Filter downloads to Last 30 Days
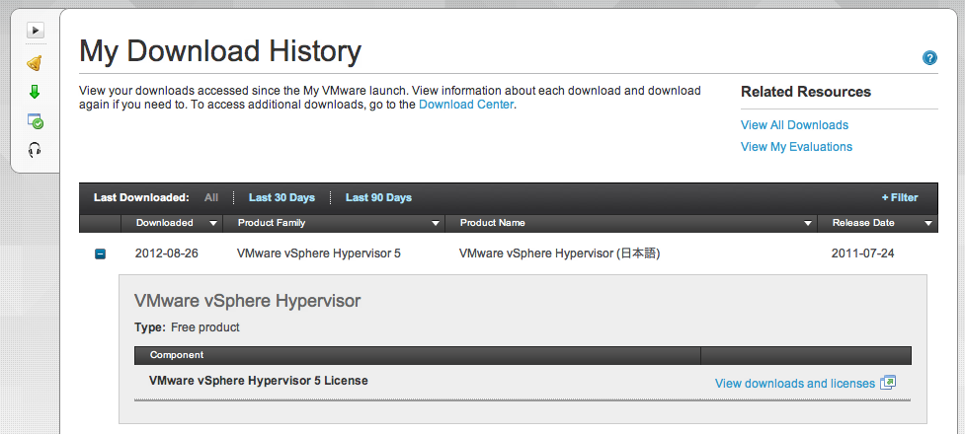 281,197
